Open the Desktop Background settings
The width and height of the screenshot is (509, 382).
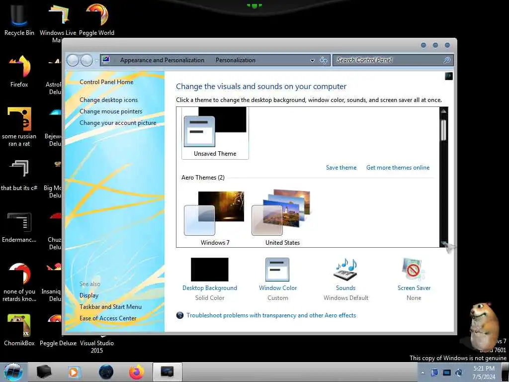[210, 280]
